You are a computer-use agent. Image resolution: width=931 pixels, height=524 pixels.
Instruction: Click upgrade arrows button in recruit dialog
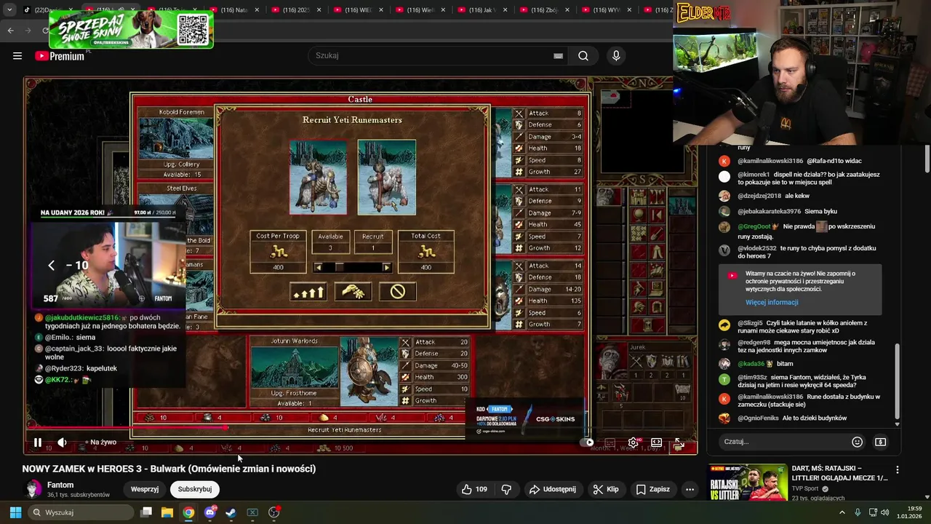pos(308,292)
